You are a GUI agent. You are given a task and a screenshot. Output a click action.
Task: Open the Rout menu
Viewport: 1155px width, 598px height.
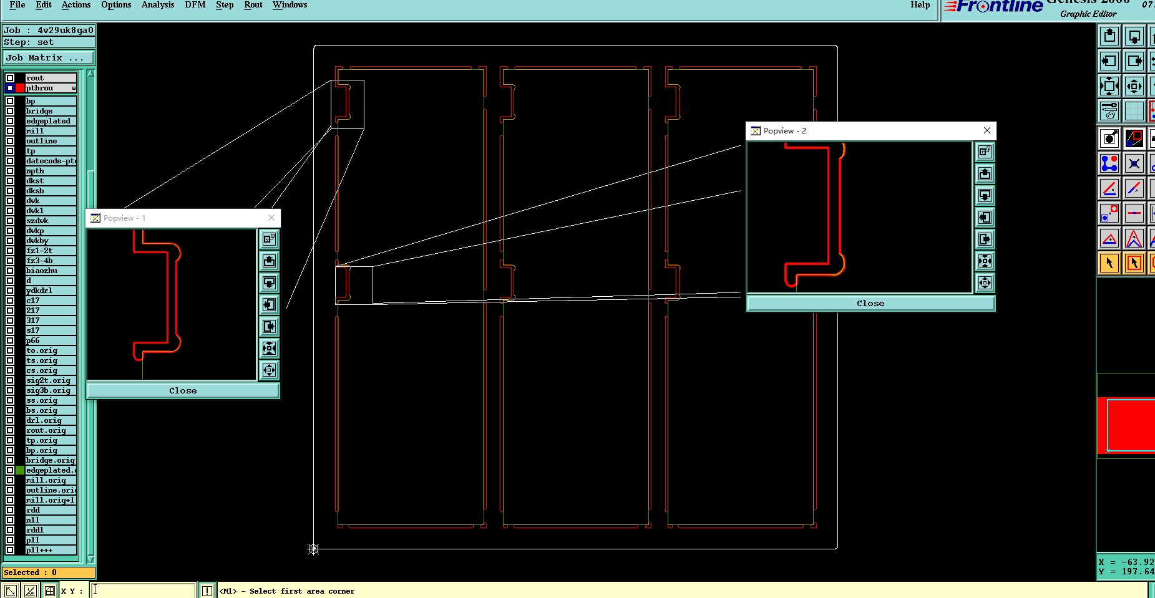[253, 5]
